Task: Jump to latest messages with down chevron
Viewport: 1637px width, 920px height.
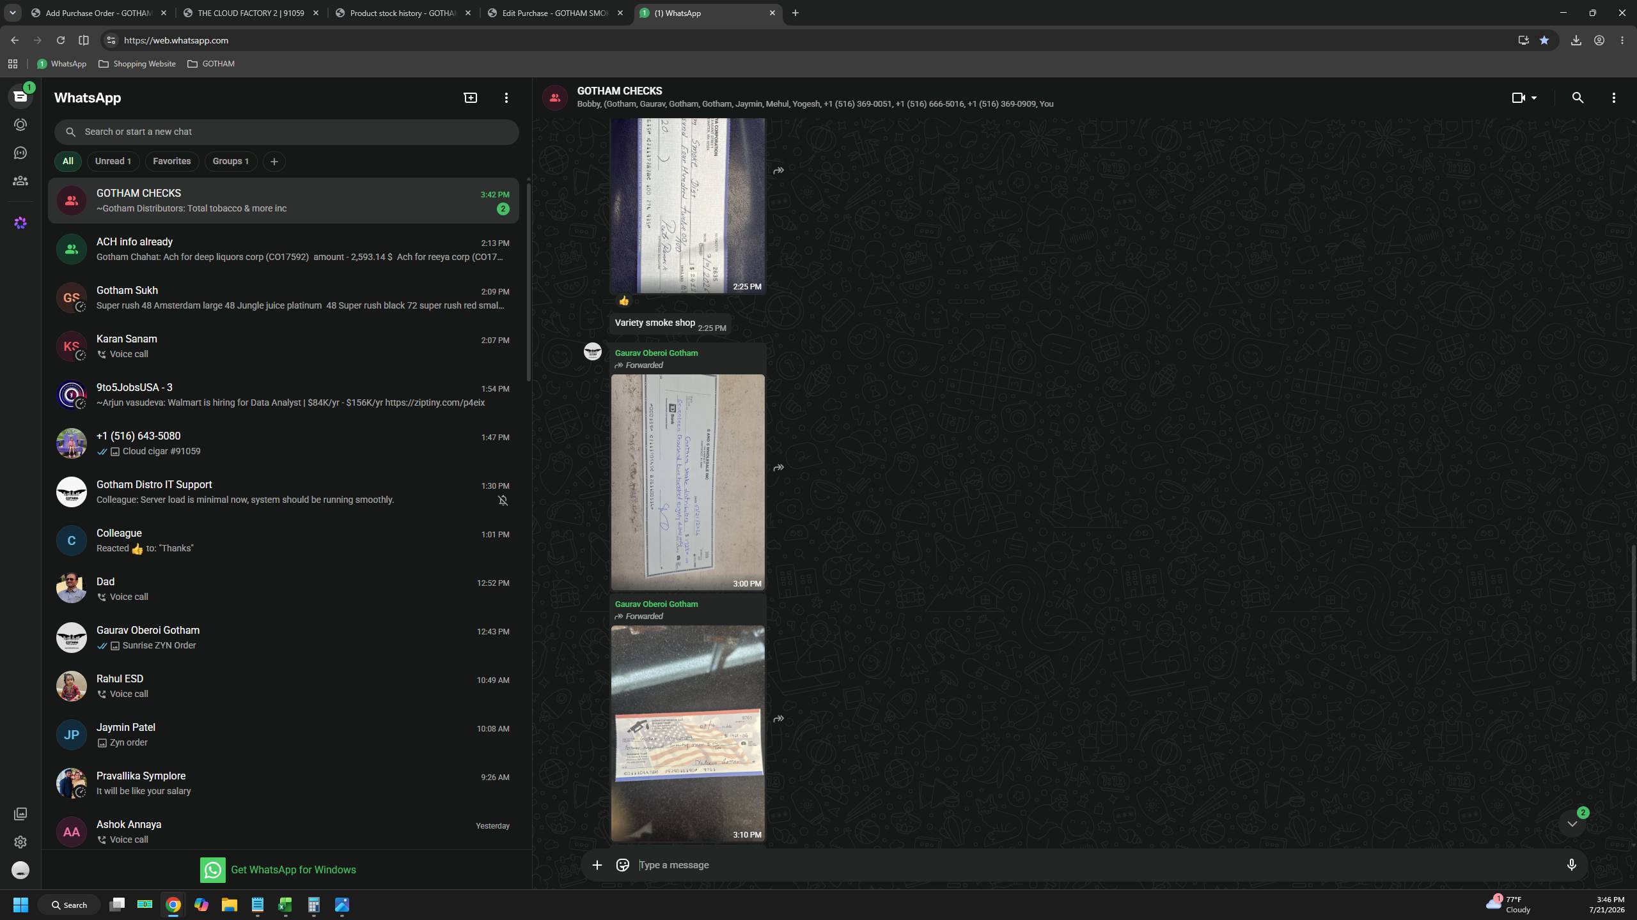Action: 1572,824
